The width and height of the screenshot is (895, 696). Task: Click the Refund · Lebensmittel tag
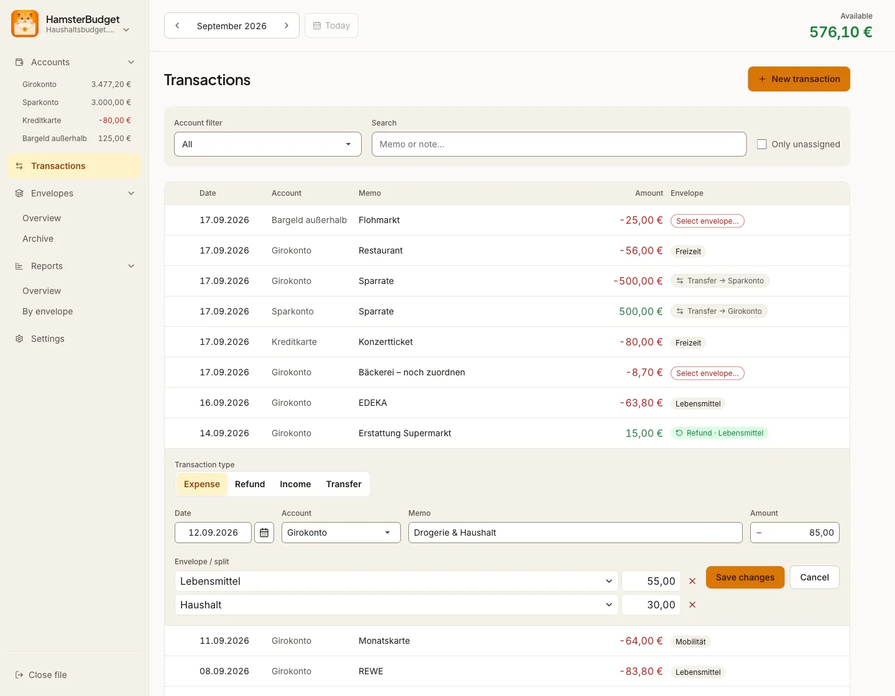click(x=719, y=433)
